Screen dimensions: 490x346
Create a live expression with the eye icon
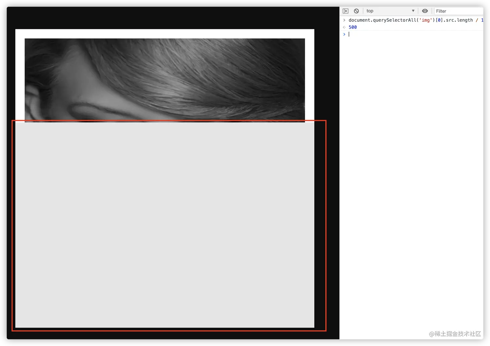pos(425,11)
